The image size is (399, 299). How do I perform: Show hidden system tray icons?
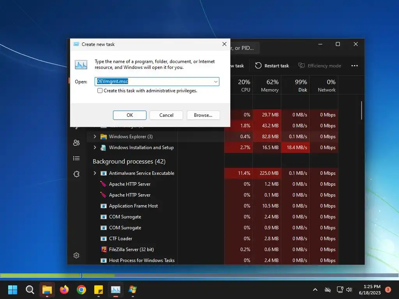[315, 290]
